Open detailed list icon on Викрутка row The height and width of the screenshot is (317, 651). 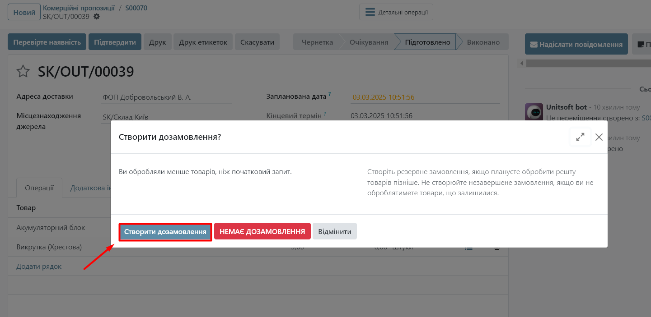click(x=468, y=248)
